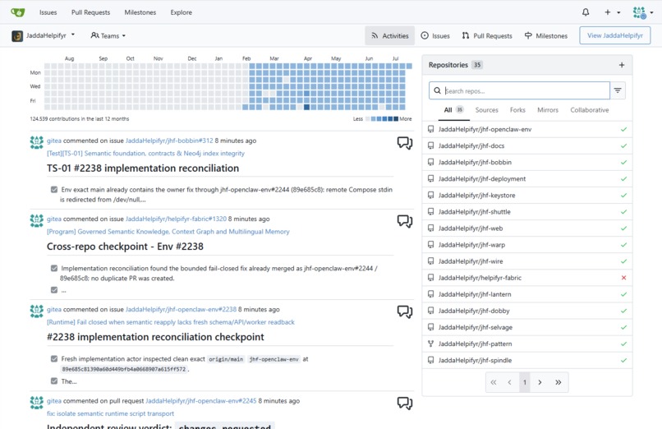Toggle the checkbox followed by ellipsis
662x429 pixels.
tap(54, 290)
